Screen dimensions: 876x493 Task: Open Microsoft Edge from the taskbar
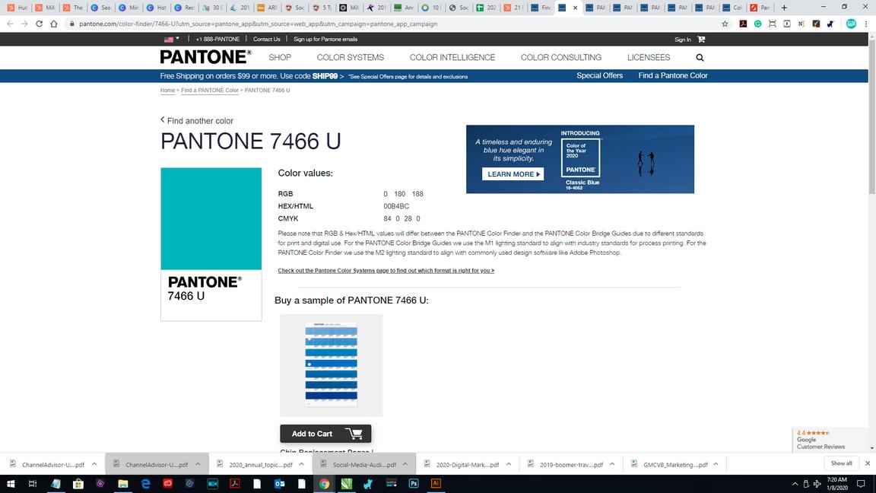click(145, 484)
